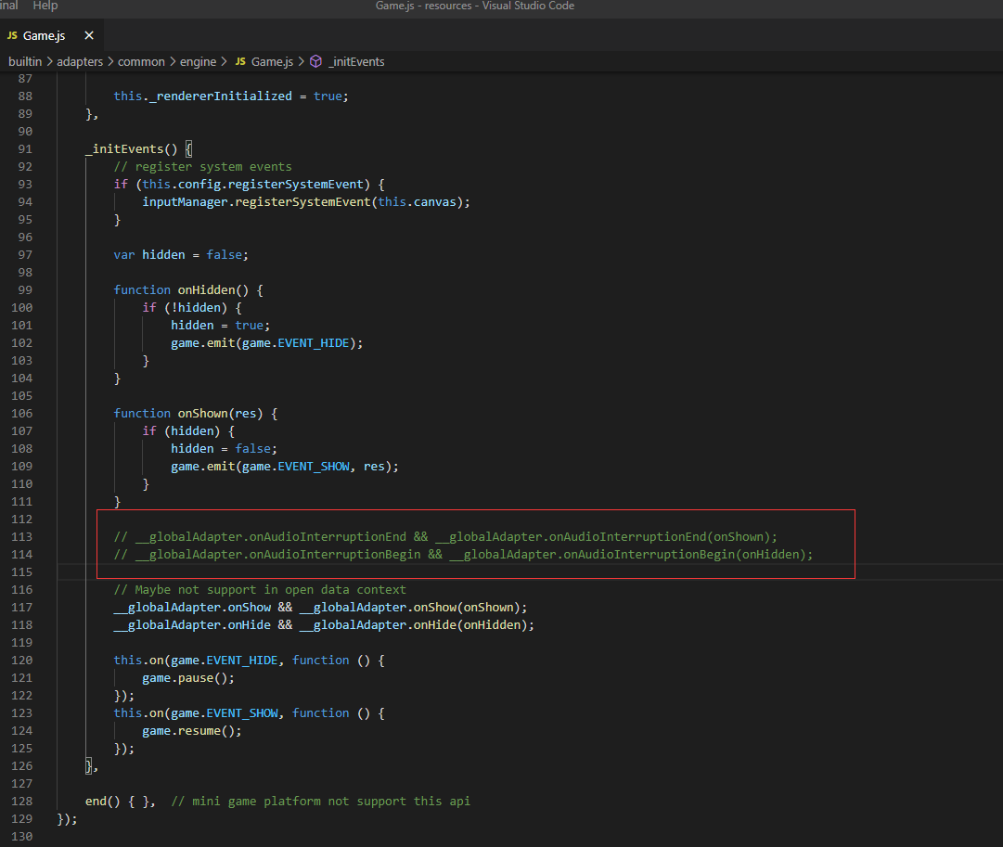Click the '// register system events' comment
The height and width of the screenshot is (847, 1003).
203,166
